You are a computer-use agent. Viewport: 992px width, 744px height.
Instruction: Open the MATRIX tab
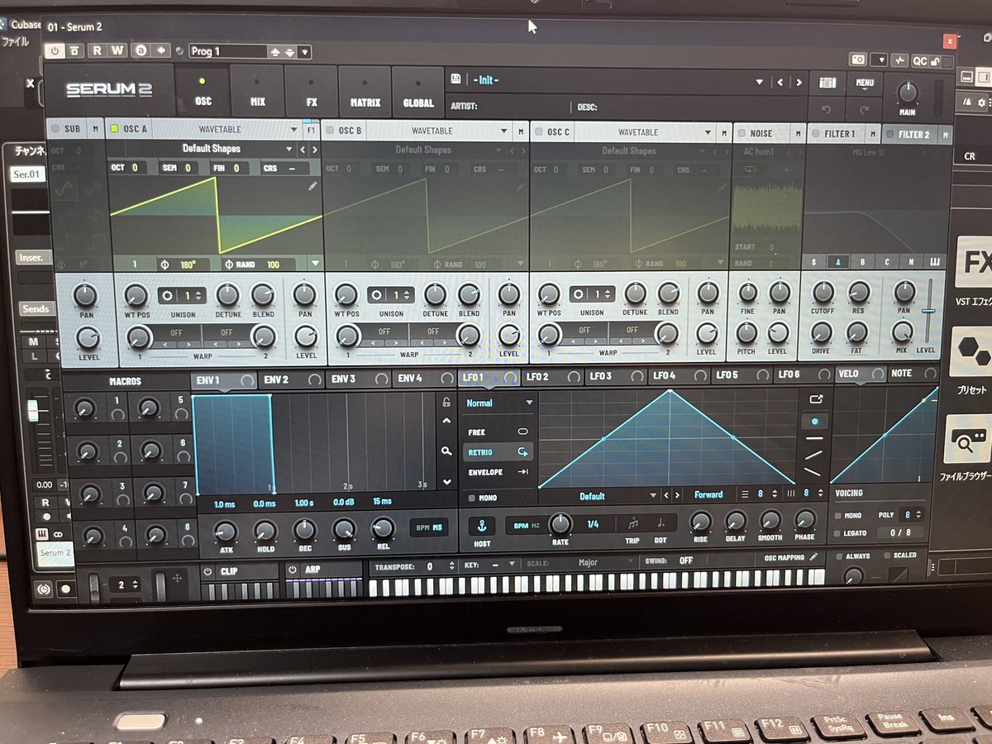[x=365, y=93]
